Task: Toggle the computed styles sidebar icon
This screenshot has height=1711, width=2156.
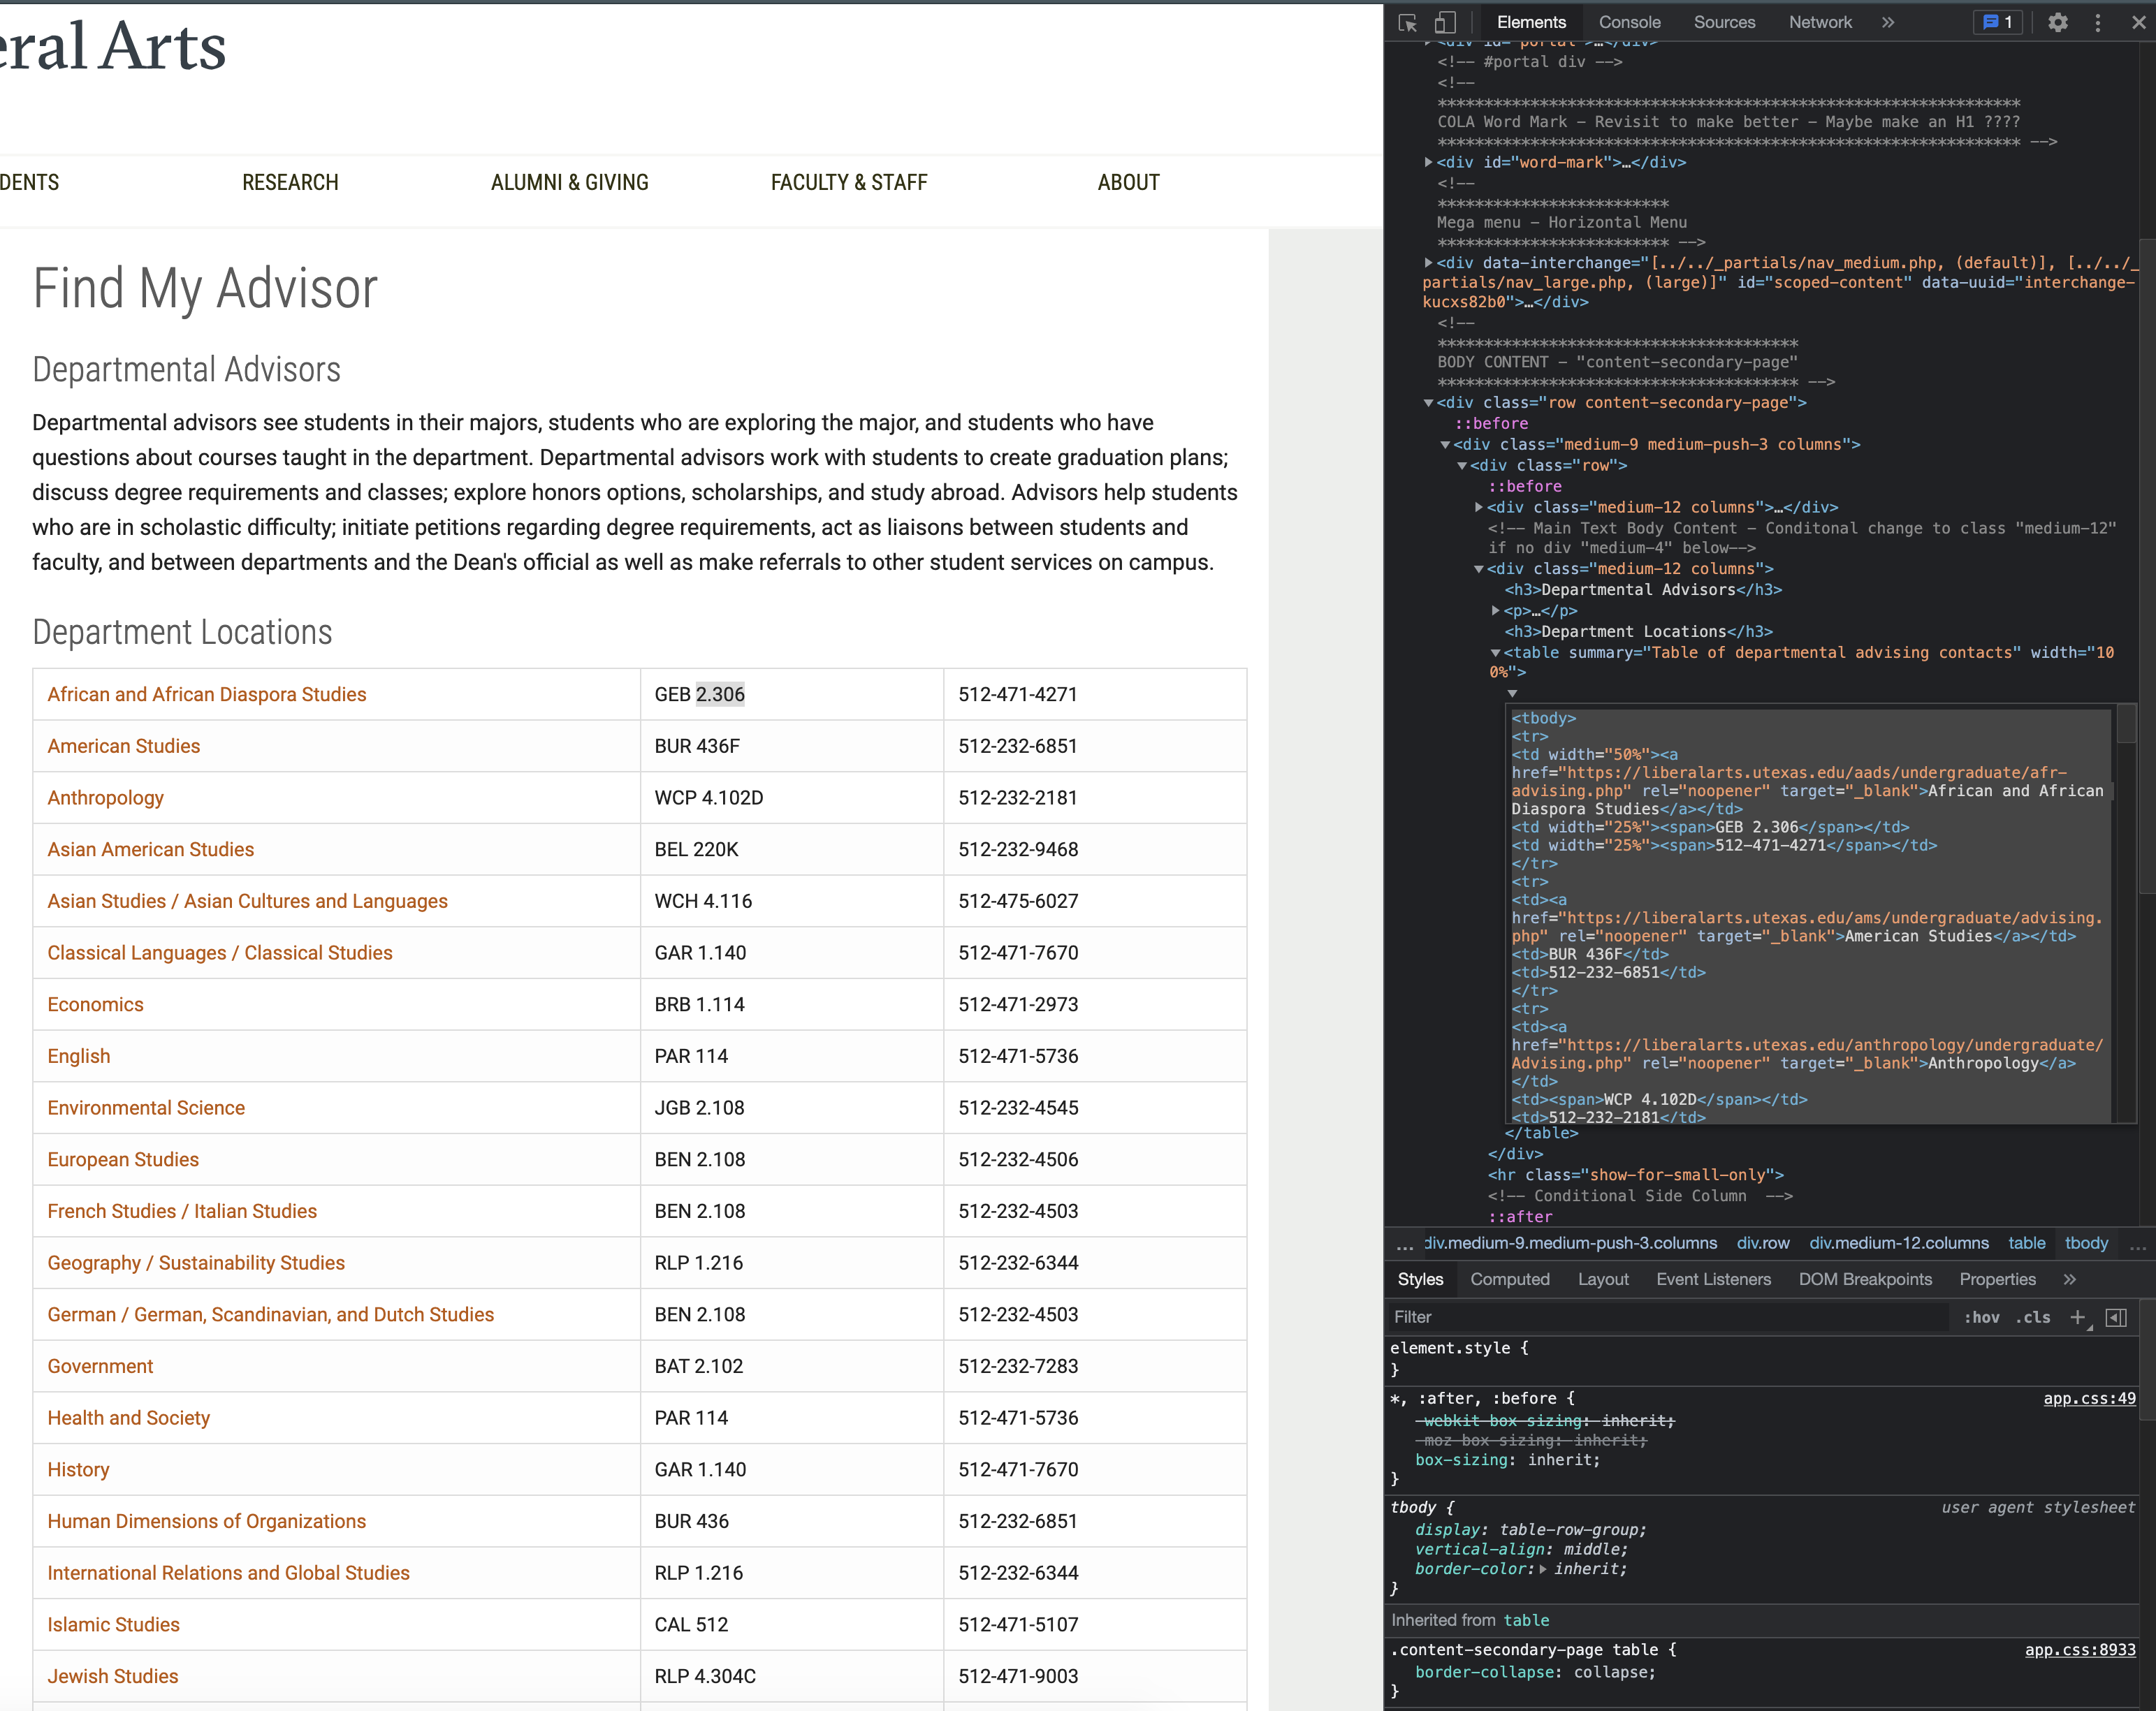Action: click(x=2116, y=1317)
